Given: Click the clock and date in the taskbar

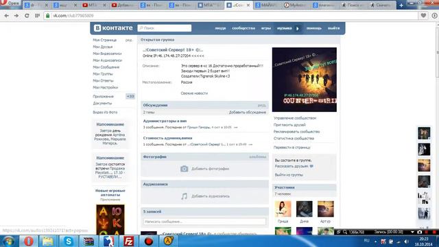Looking at the screenshot, I should pyautogui.click(x=424, y=242).
